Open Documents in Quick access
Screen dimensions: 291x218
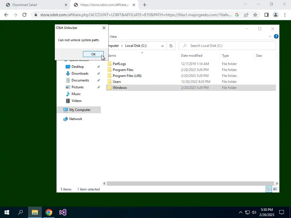(x=80, y=80)
